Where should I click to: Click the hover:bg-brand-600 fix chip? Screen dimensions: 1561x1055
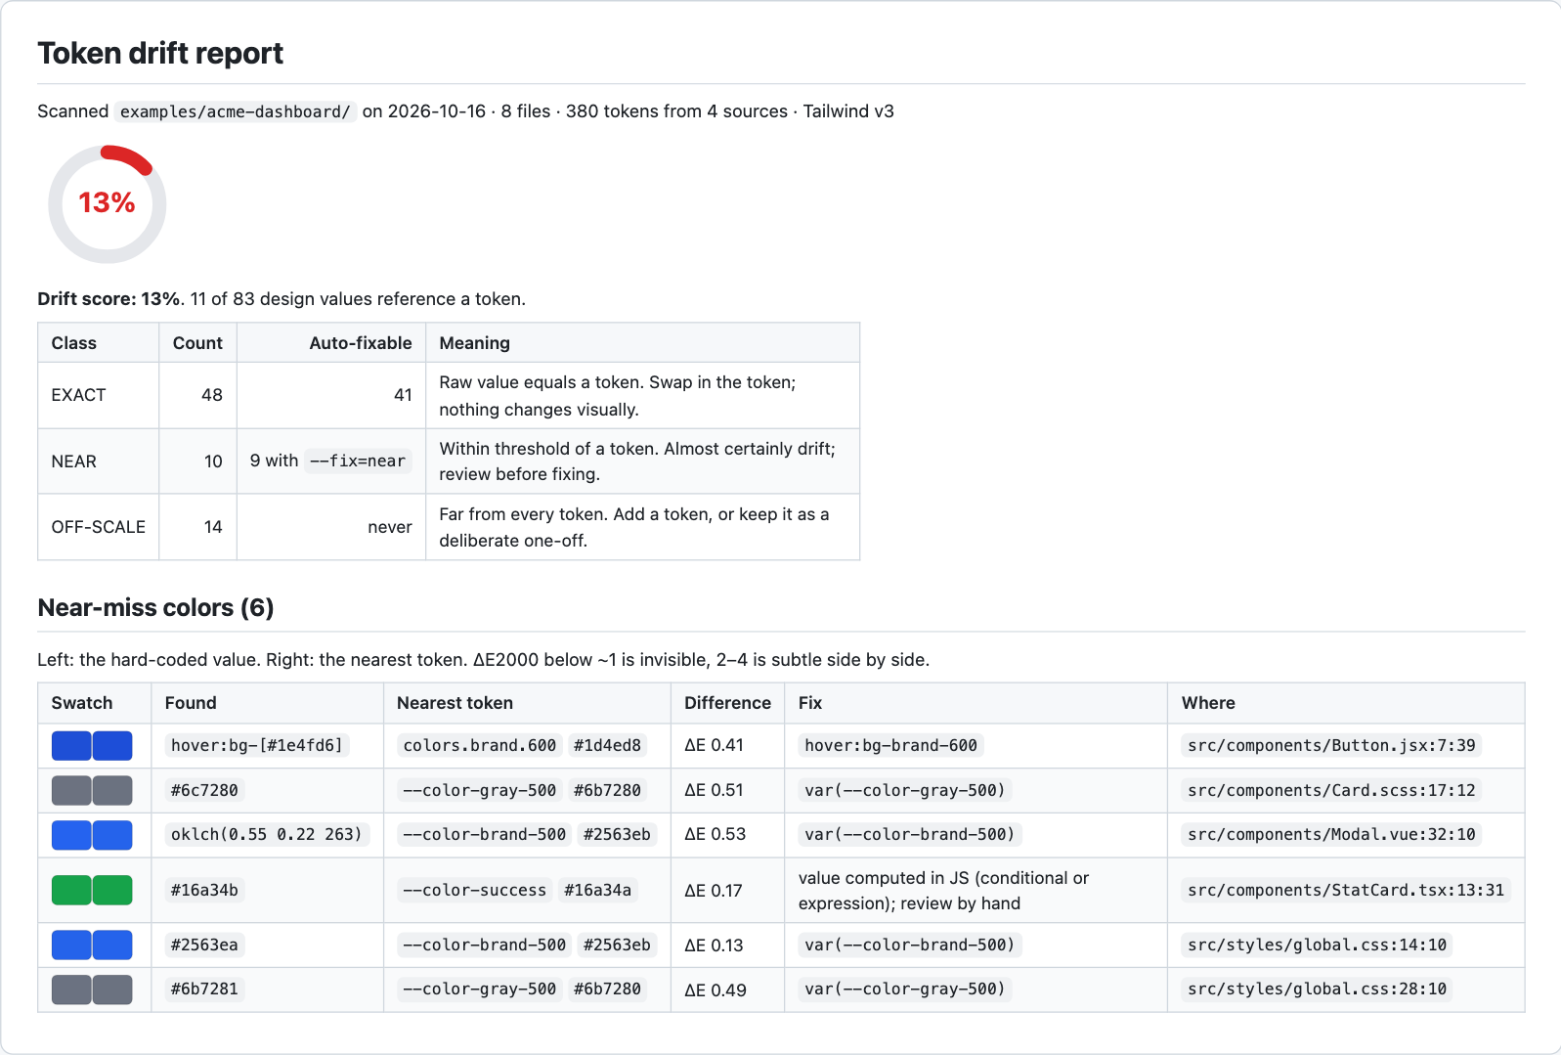tap(890, 746)
